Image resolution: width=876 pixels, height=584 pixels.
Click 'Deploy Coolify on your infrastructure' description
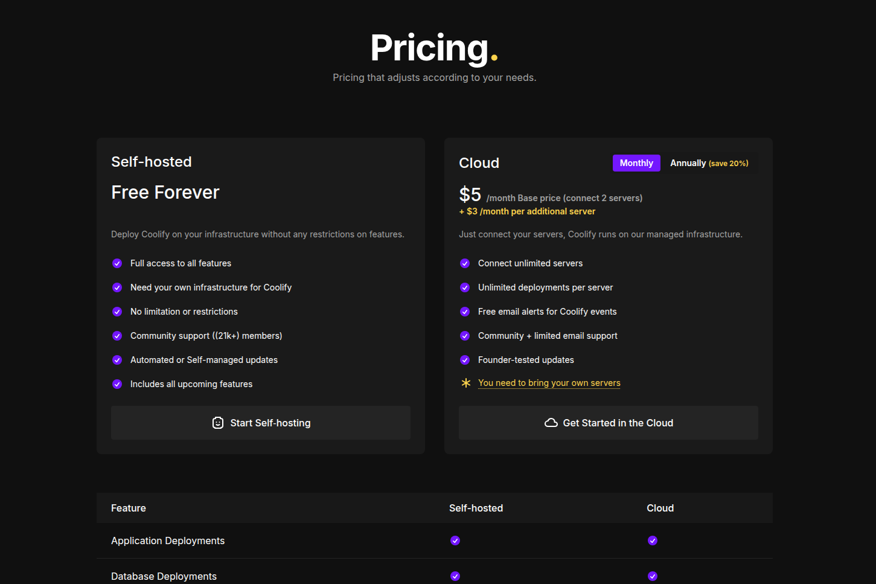click(258, 234)
